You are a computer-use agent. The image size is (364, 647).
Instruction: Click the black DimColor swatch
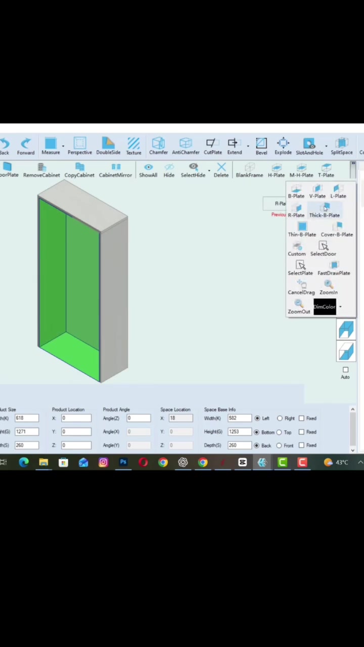[325, 307]
